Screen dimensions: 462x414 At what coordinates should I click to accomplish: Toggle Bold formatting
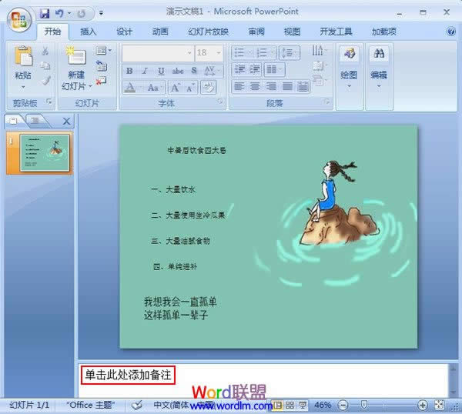129,71
